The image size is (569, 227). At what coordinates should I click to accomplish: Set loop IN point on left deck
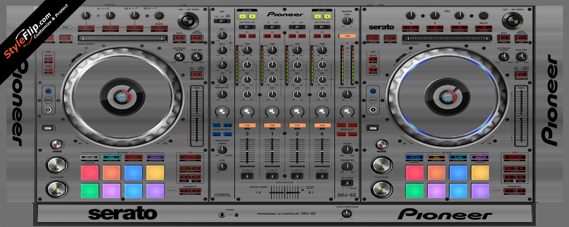[x=184, y=177]
